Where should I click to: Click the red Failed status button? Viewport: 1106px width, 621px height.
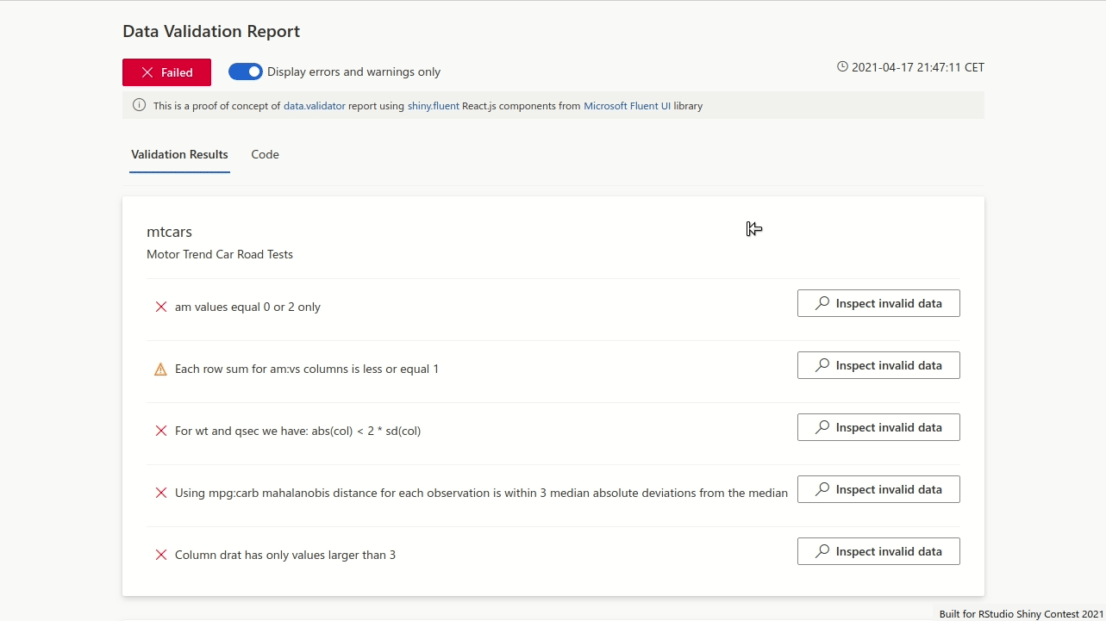tap(166, 72)
